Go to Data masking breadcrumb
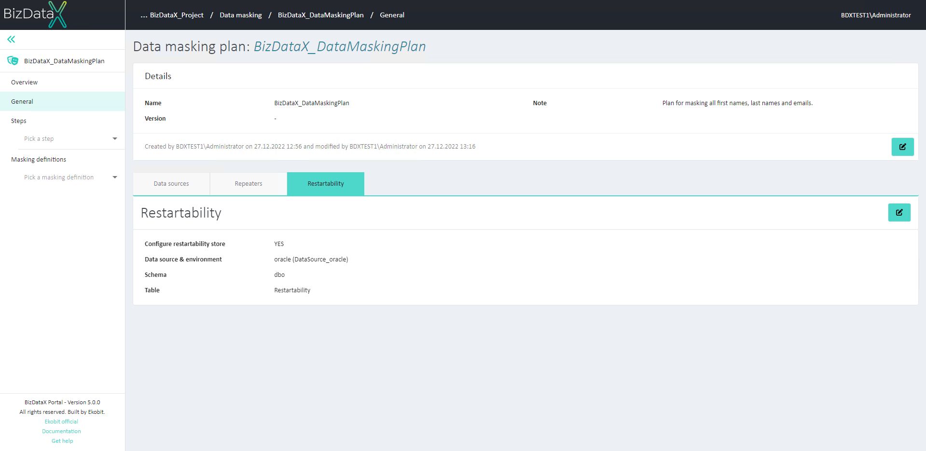The width and height of the screenshot is (926, 451). click(x=241, y=15)
